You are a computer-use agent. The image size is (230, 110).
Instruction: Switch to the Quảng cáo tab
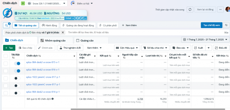[91, 41]
